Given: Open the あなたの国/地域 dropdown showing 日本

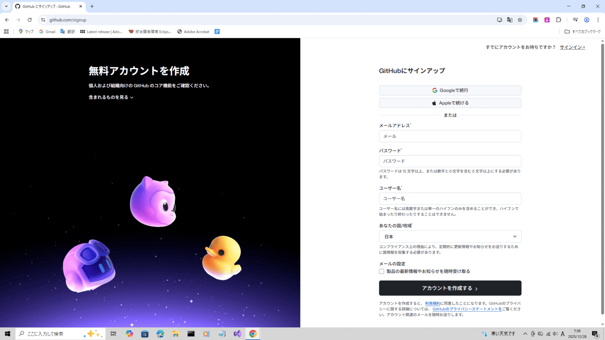Looking at the screenshot, I should tap(450, 236).
